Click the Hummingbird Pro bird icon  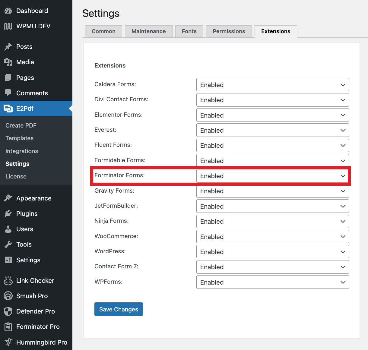(x=8, y=342)
